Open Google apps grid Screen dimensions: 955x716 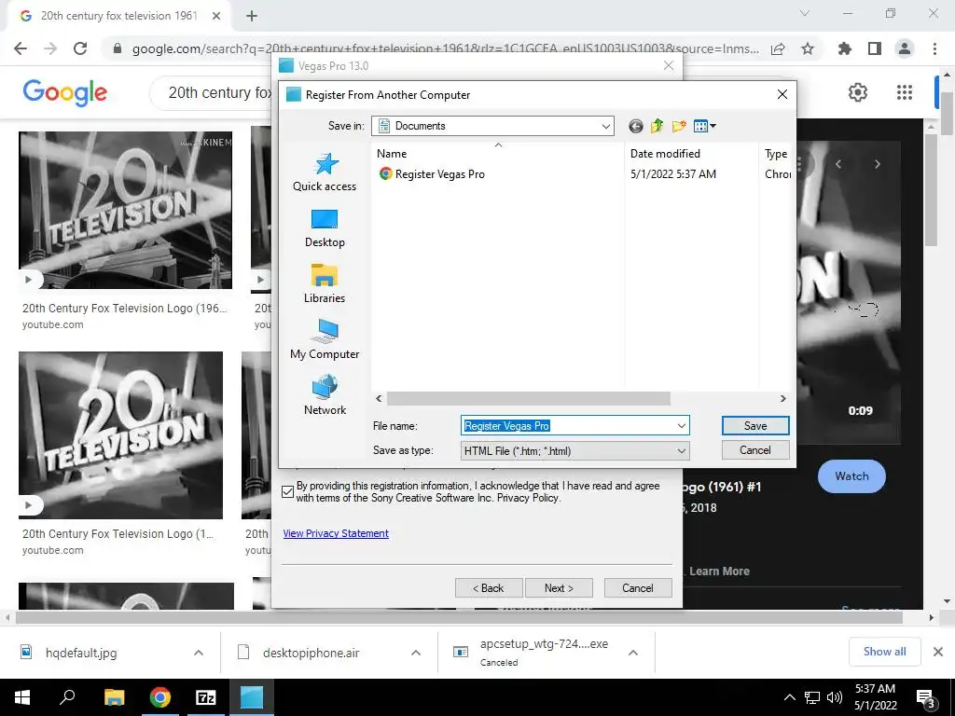click(x=905, y=92)
